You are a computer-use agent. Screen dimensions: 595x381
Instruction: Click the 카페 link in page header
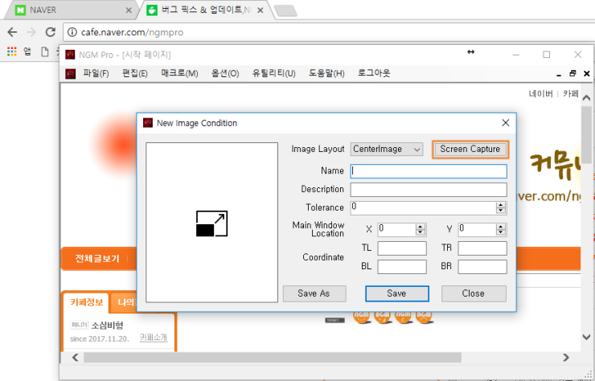pos(571,94)
